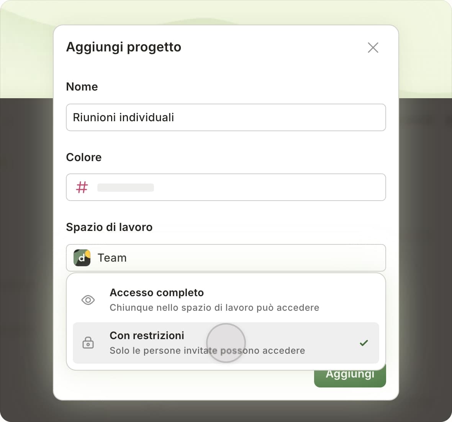This screenshot has width=452, height=422.
Task: Click the green checkmark next to Con restrizioni
Action: pyautogui.click(x=364, y=343)
